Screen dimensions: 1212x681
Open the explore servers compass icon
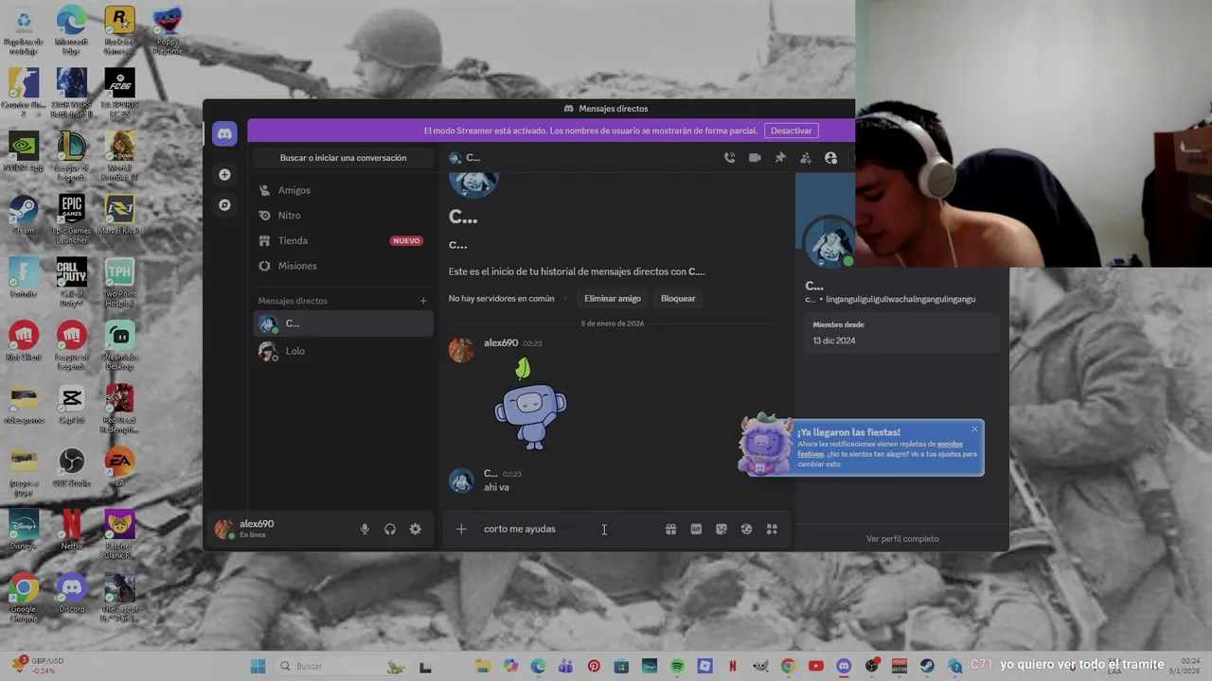click(224, 205)
